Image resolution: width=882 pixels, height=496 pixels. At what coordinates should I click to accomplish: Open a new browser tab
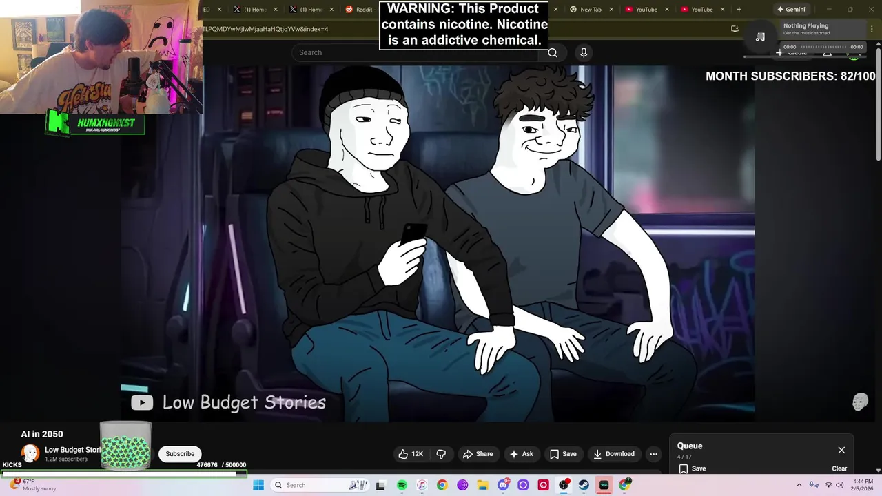[x=739, y=10]
